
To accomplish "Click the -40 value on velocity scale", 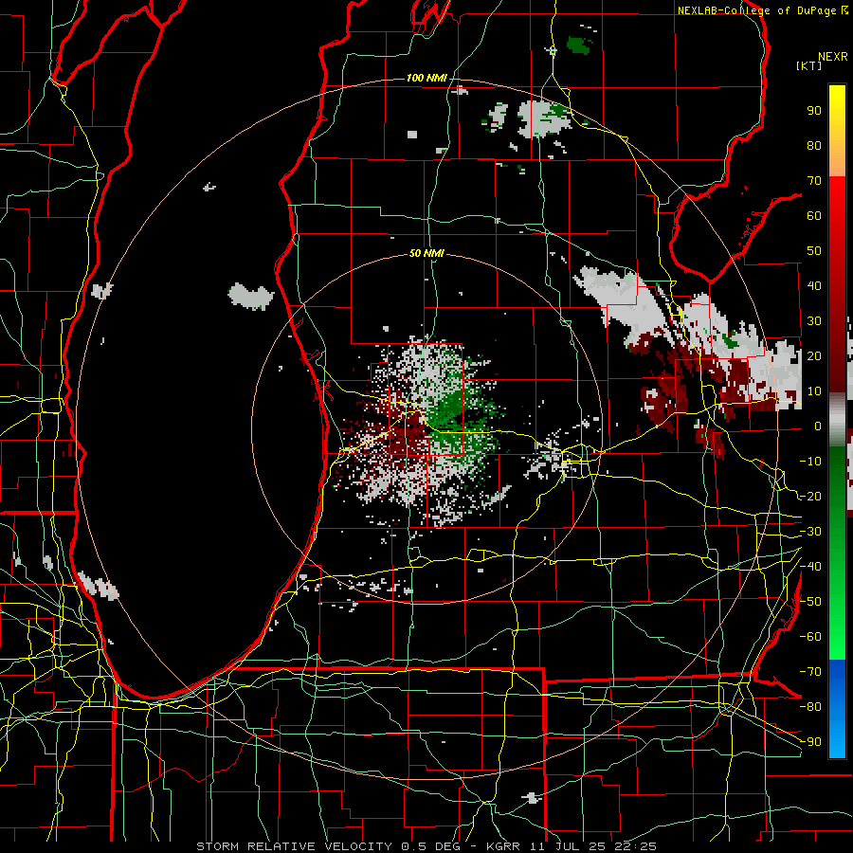I will tap(810, 567).
